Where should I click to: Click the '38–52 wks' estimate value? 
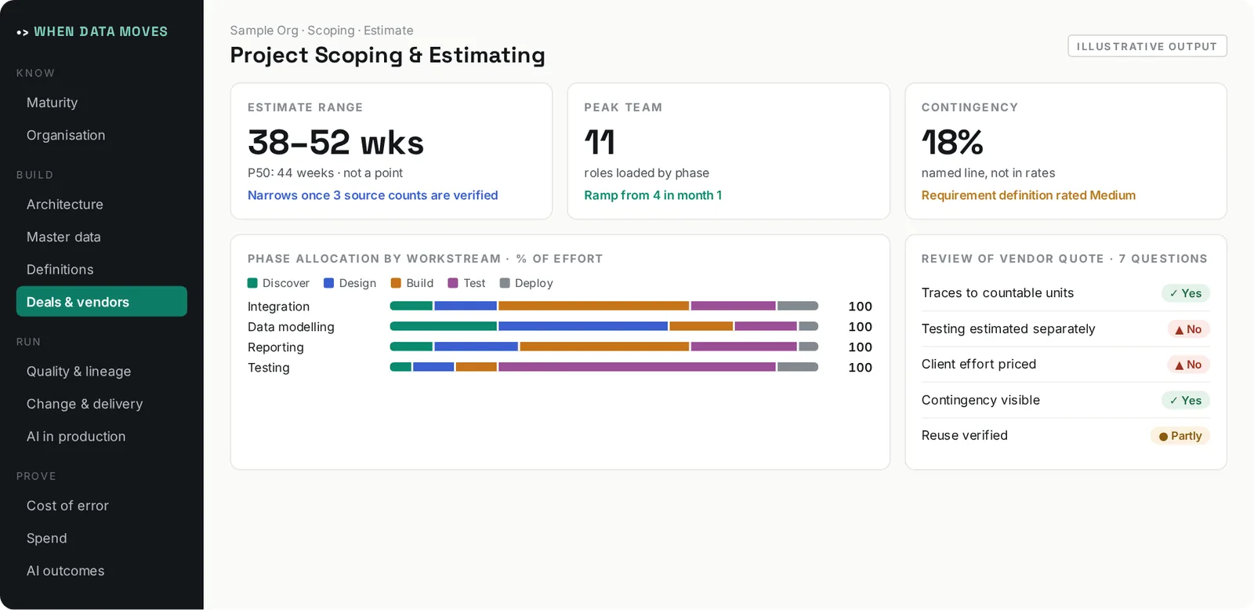(335, 143)
